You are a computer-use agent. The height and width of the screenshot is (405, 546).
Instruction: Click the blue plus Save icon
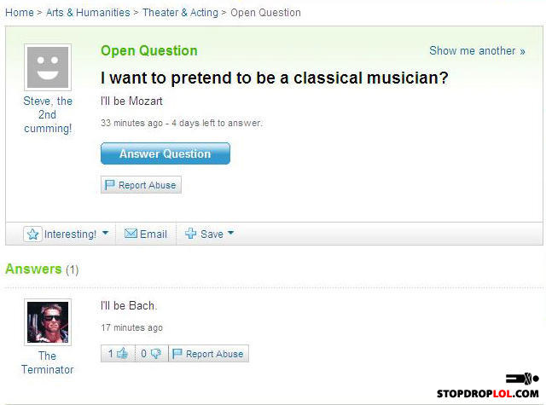coord(191,234)
